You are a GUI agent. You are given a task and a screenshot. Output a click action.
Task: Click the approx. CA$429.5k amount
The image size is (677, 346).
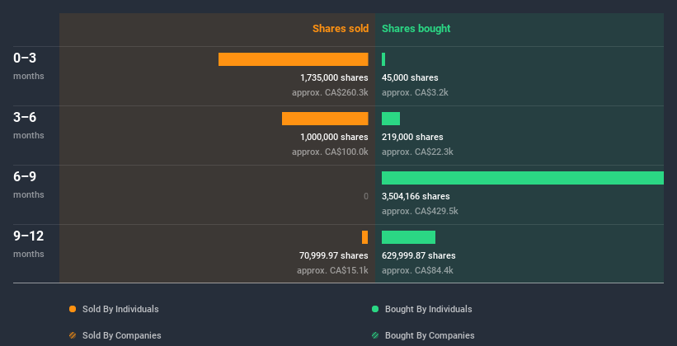[x=420, y=211]
